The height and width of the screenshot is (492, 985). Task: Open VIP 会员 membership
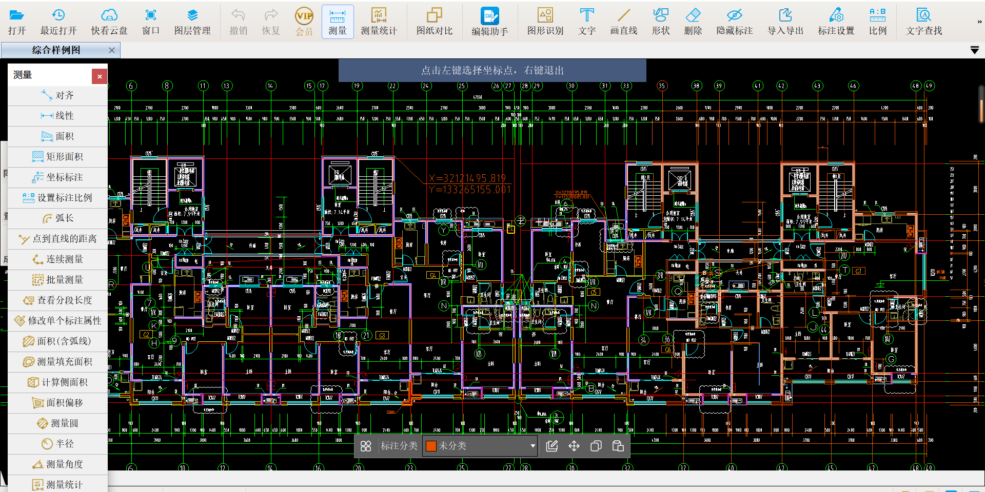304,22
